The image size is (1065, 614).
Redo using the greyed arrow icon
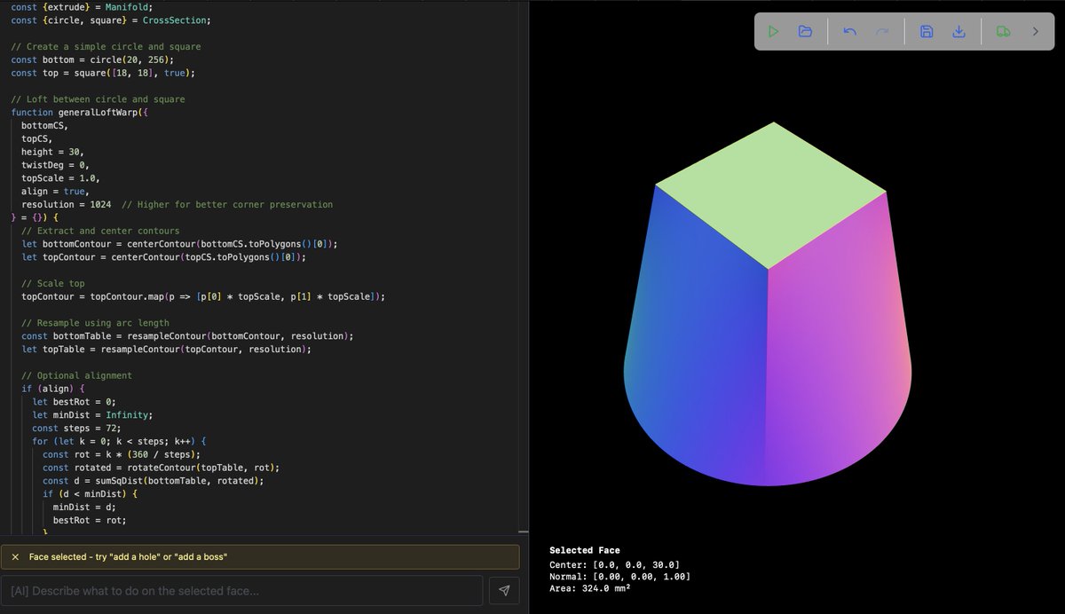pyautogui.click(x=882, y=32)
